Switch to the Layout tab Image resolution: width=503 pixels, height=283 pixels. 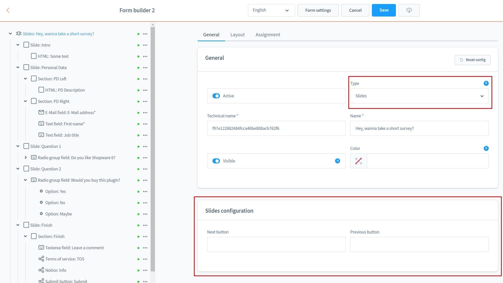237,35
